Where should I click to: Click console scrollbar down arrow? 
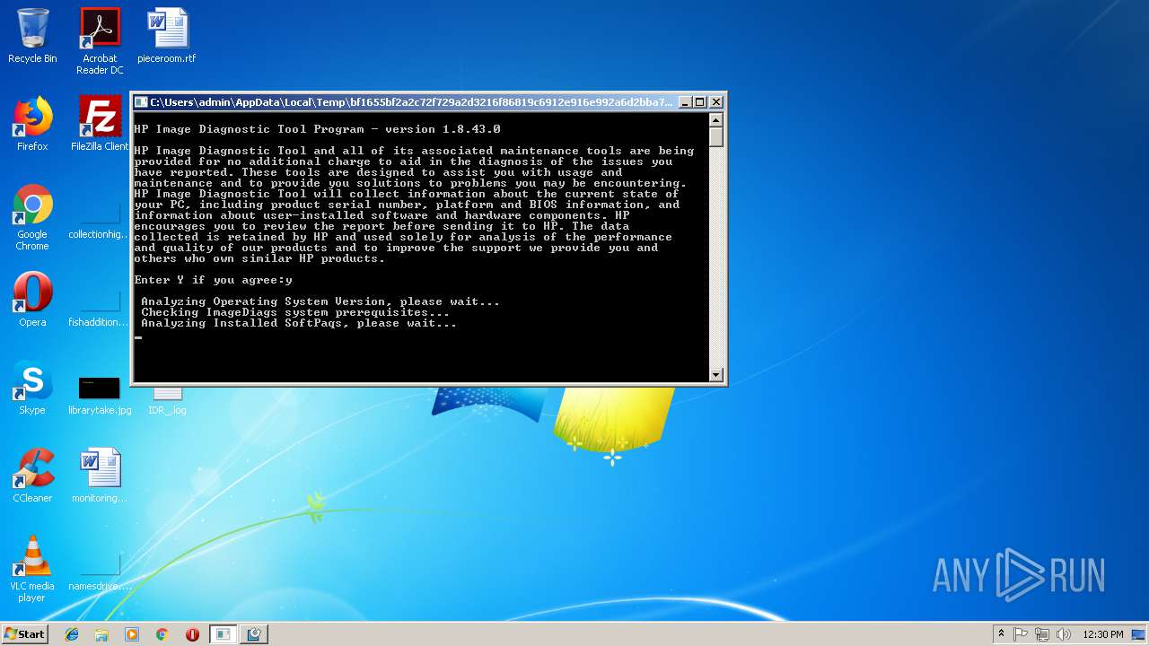pyautogui.click(x=716, y=375)
